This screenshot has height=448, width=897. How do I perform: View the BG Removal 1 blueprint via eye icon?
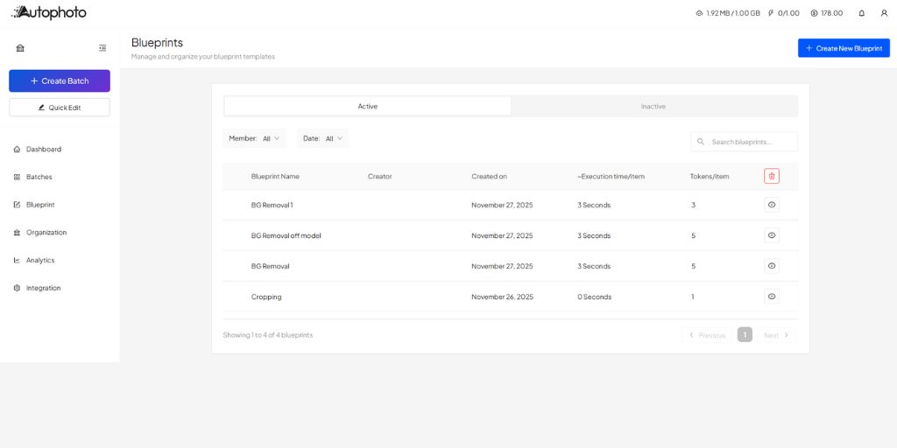point(772,205)
